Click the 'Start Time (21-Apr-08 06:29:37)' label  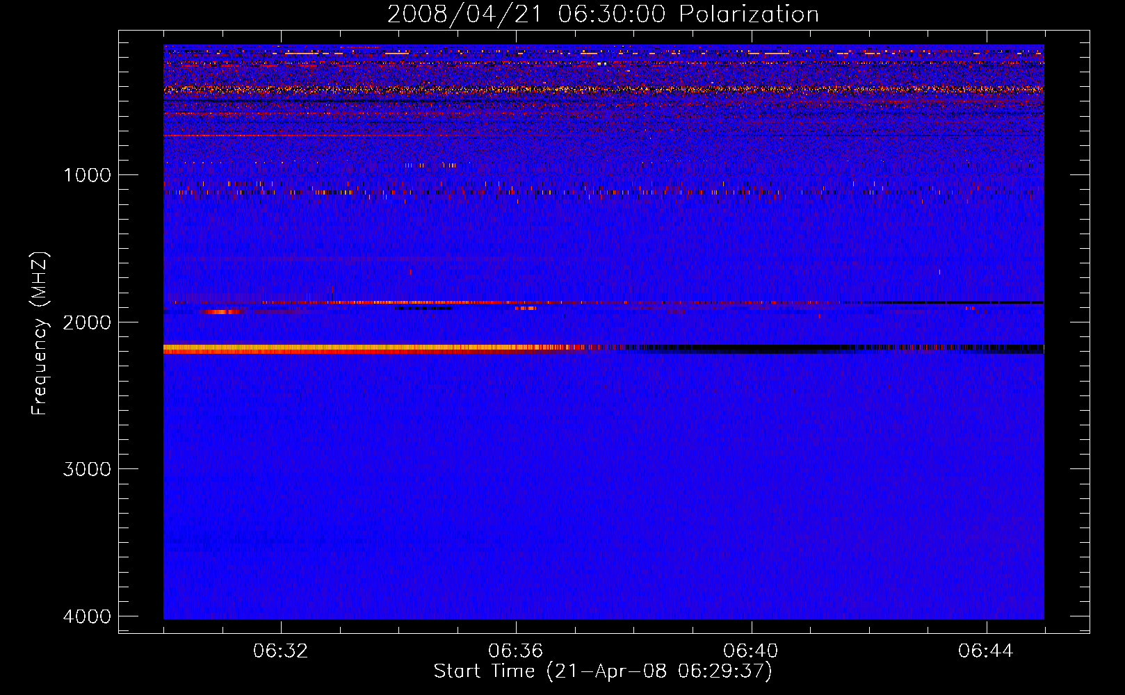pos(603,671)
